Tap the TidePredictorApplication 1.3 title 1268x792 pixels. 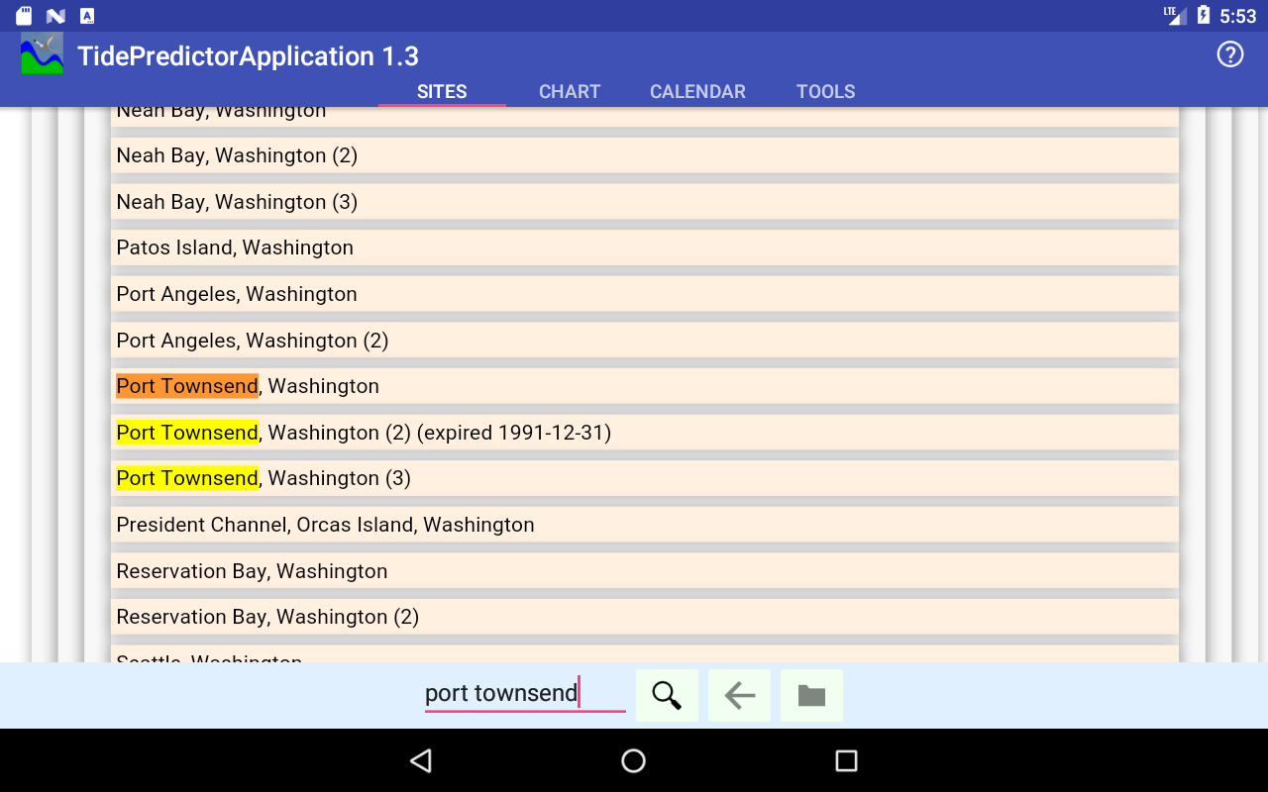[249, 55]
